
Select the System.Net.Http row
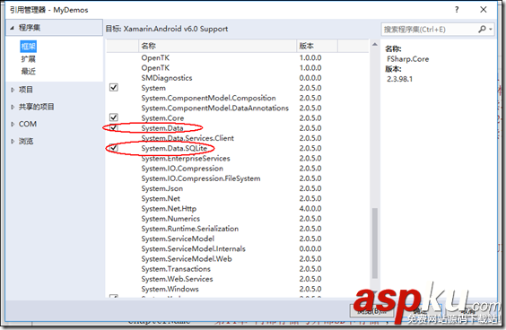click(x=238, y=208)
